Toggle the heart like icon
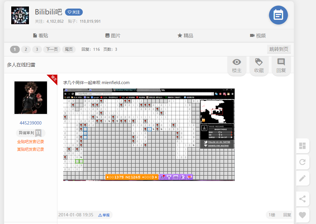 pyautogui.click(x=302, y=215)
